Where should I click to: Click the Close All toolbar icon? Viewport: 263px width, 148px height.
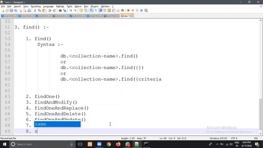pyautogui.click(x=25, y=10)
